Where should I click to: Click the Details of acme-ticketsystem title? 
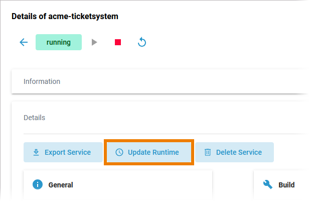(x=65, y=16)
